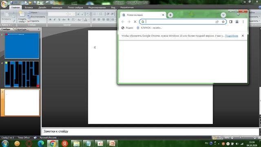Click the zoom in plus button

coord(254,138)
